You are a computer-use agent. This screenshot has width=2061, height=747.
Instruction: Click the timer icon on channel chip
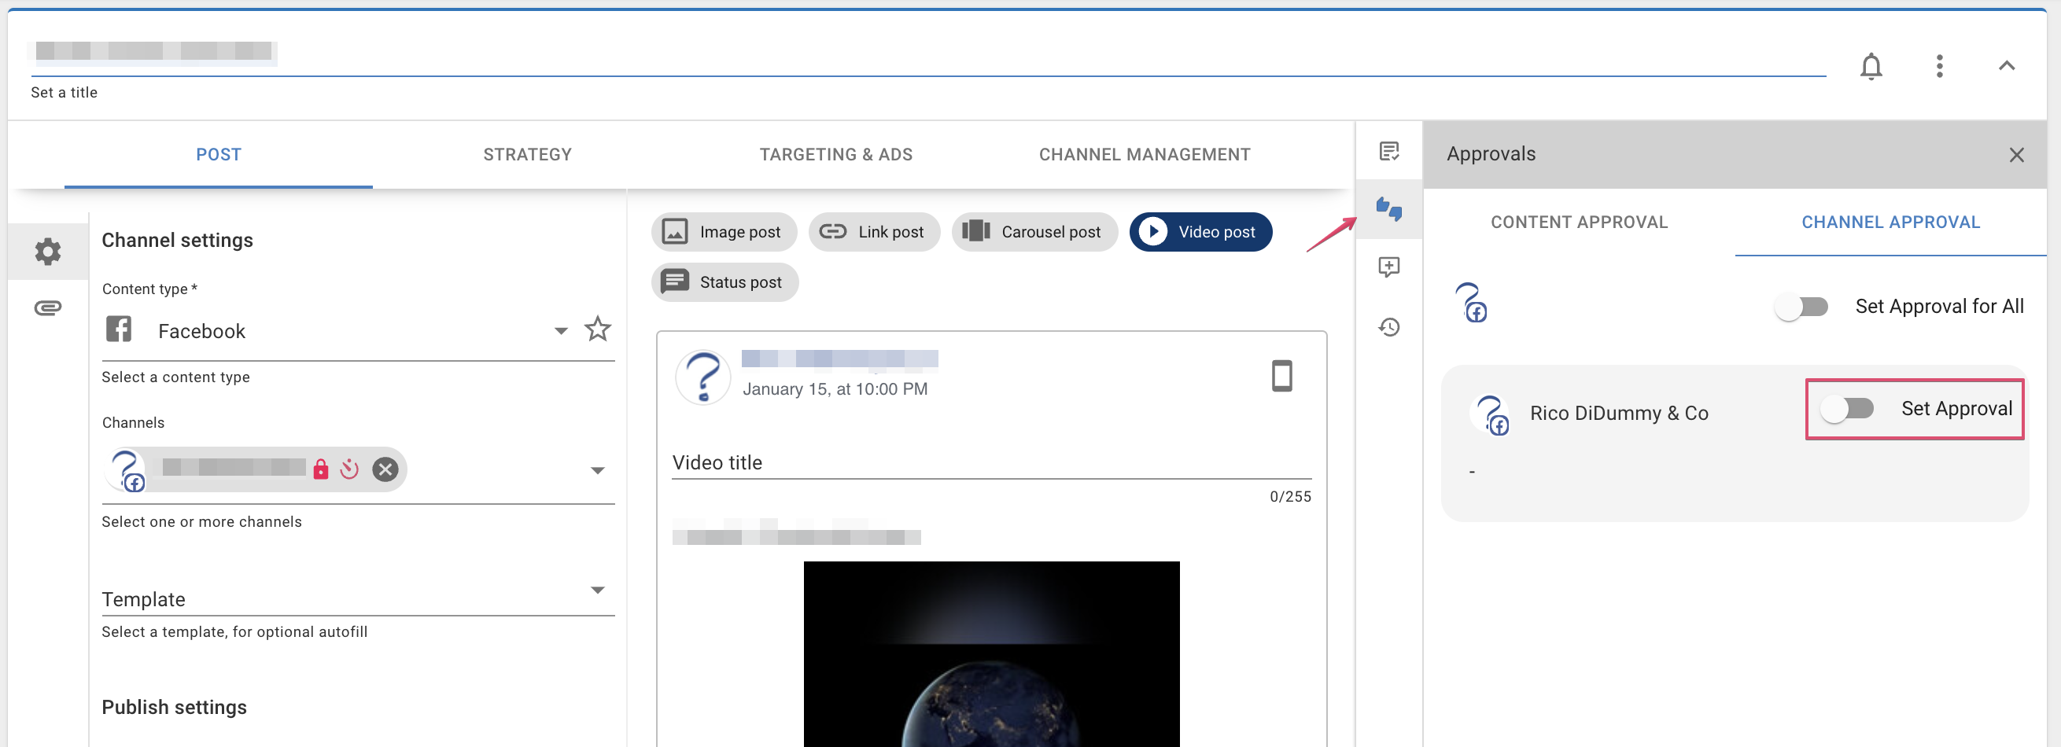coord(349,469)
